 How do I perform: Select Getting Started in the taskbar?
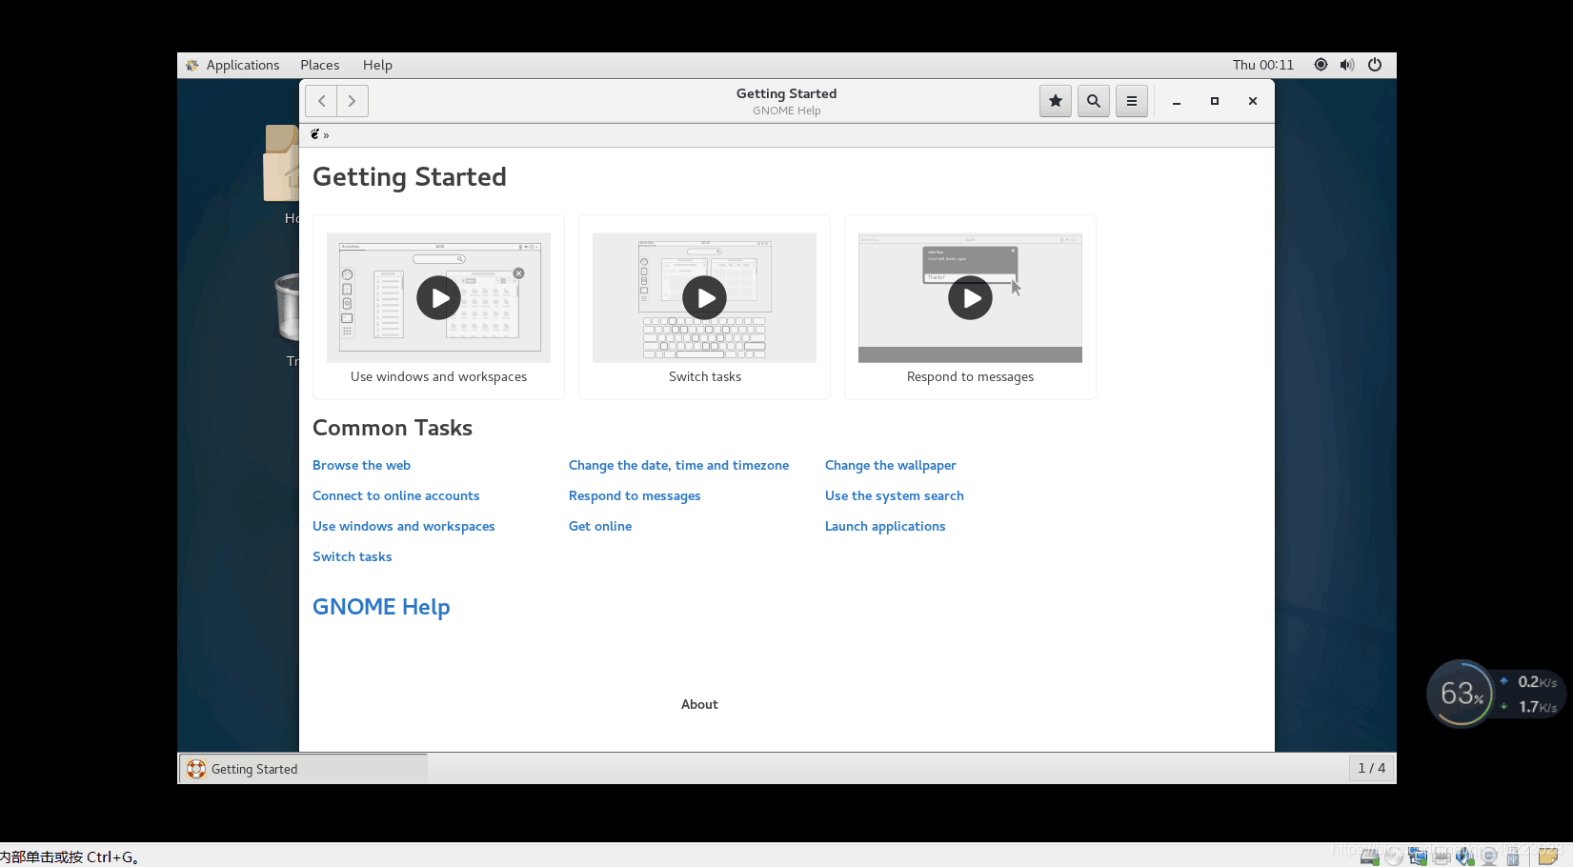pyautogui.click(x=303, y=769)
